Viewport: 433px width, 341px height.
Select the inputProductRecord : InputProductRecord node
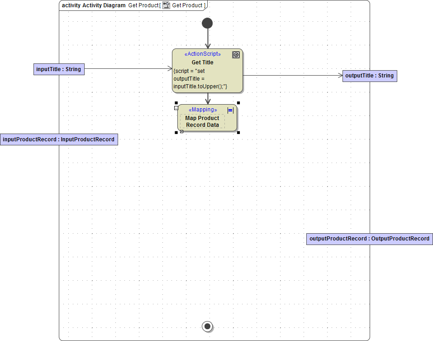[59, 139]
